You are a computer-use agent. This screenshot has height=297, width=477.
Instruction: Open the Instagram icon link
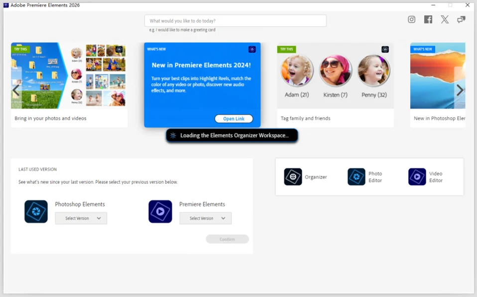pos(411,19)
